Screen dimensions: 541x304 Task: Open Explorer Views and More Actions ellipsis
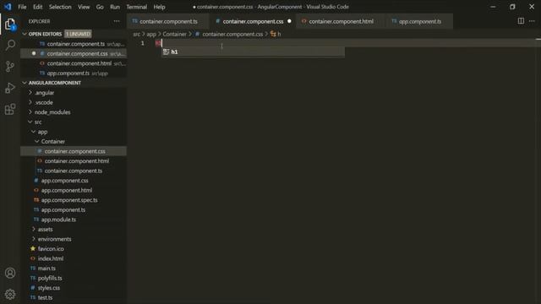pos(117,21)
